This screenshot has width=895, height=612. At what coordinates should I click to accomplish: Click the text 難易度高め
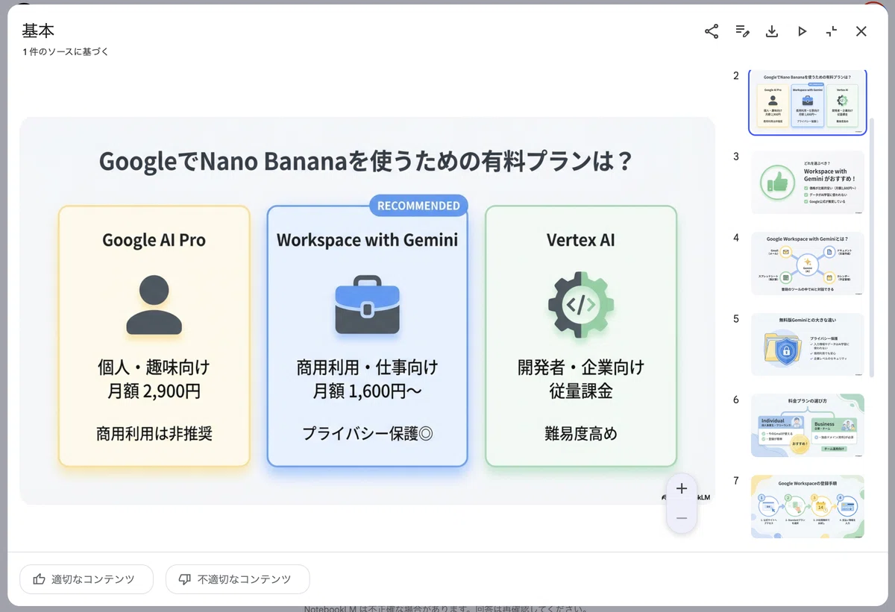coord(581,433)
